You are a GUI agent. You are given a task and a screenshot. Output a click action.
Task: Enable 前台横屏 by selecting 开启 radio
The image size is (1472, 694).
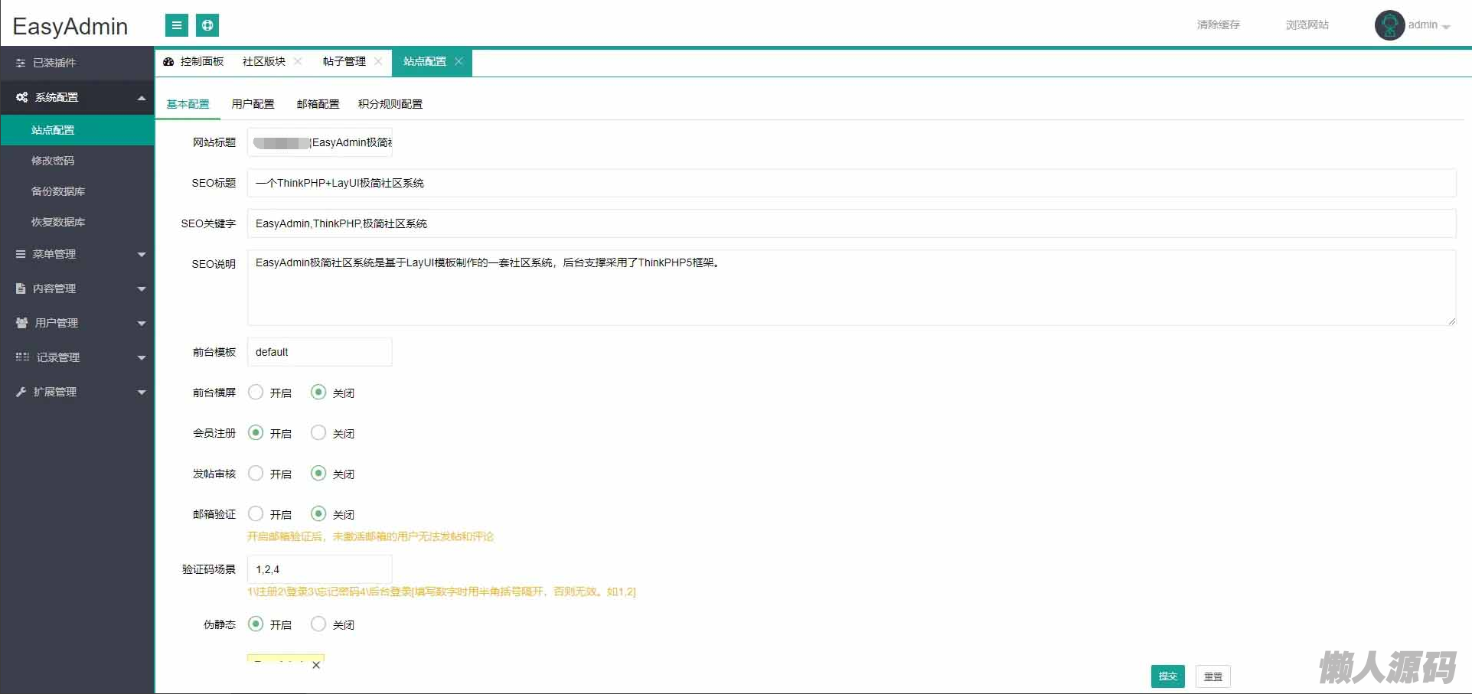(x=256, y=393)
